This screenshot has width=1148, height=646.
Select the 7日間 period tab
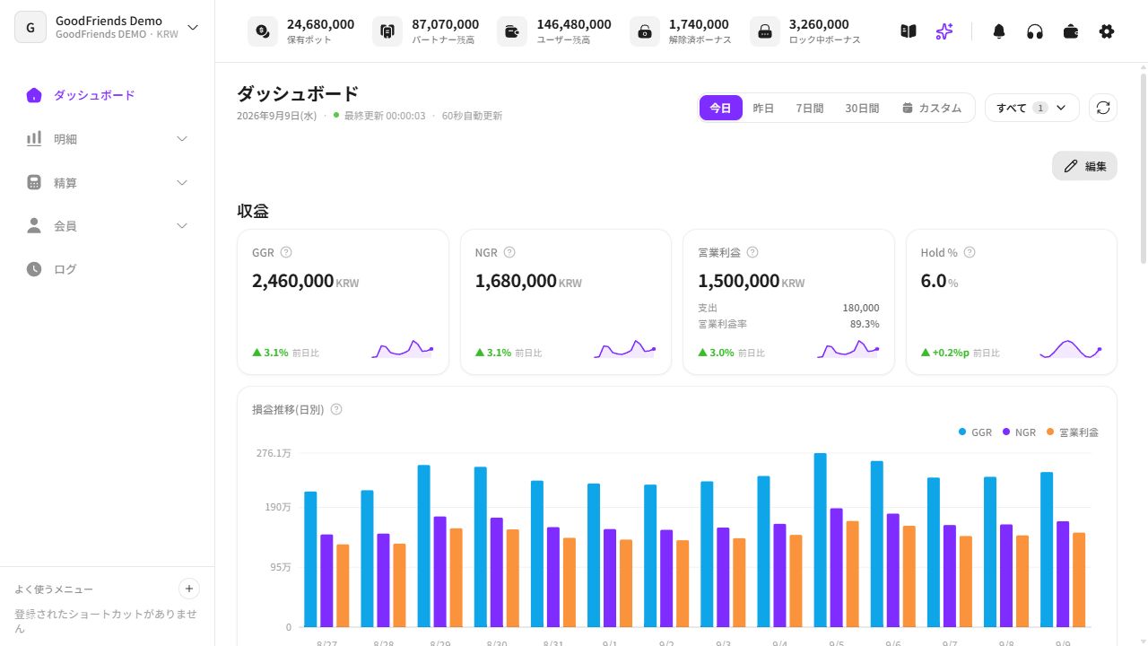click(809, 108)
